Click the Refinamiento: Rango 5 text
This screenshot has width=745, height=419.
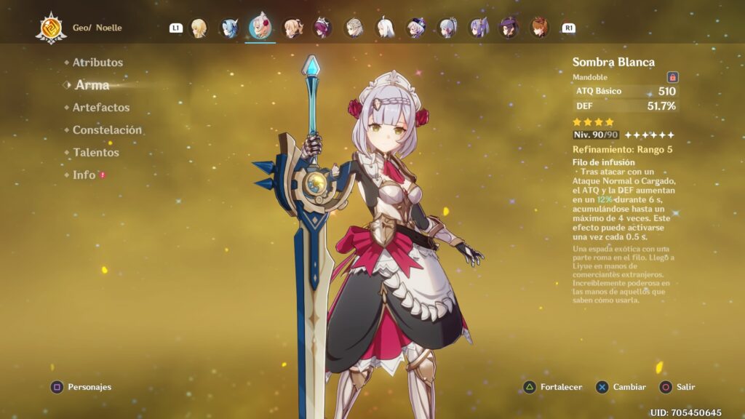coord(623,150)
